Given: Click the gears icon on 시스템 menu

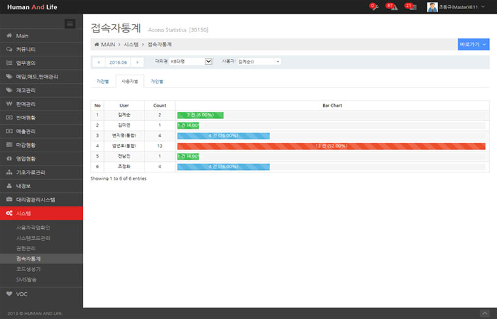Looking at the screenshot, I should (x=9, y=213).
